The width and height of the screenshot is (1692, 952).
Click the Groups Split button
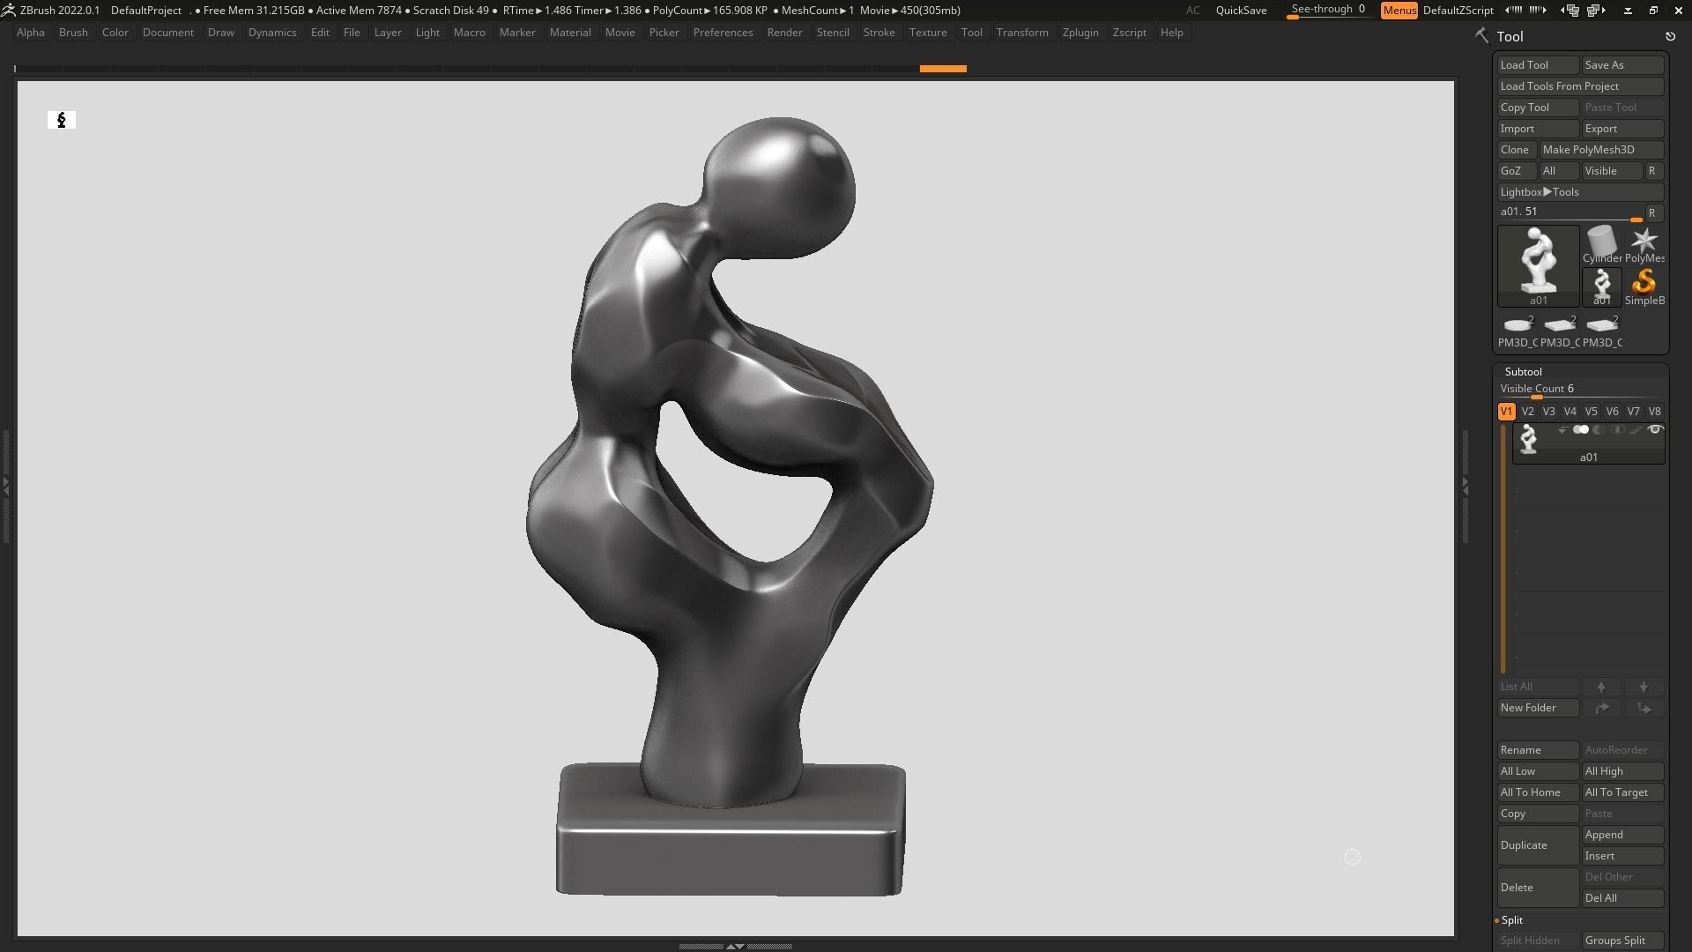(1622, 941)
